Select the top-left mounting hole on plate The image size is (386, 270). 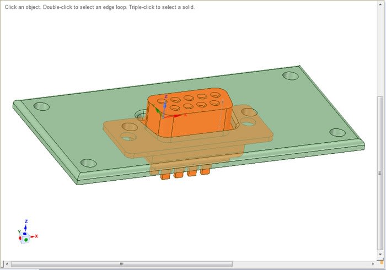(x=41, y=106)
